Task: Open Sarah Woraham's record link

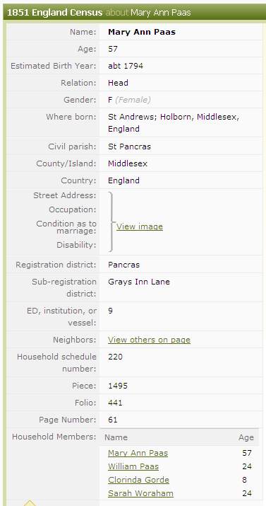Action: coord(140,493)
